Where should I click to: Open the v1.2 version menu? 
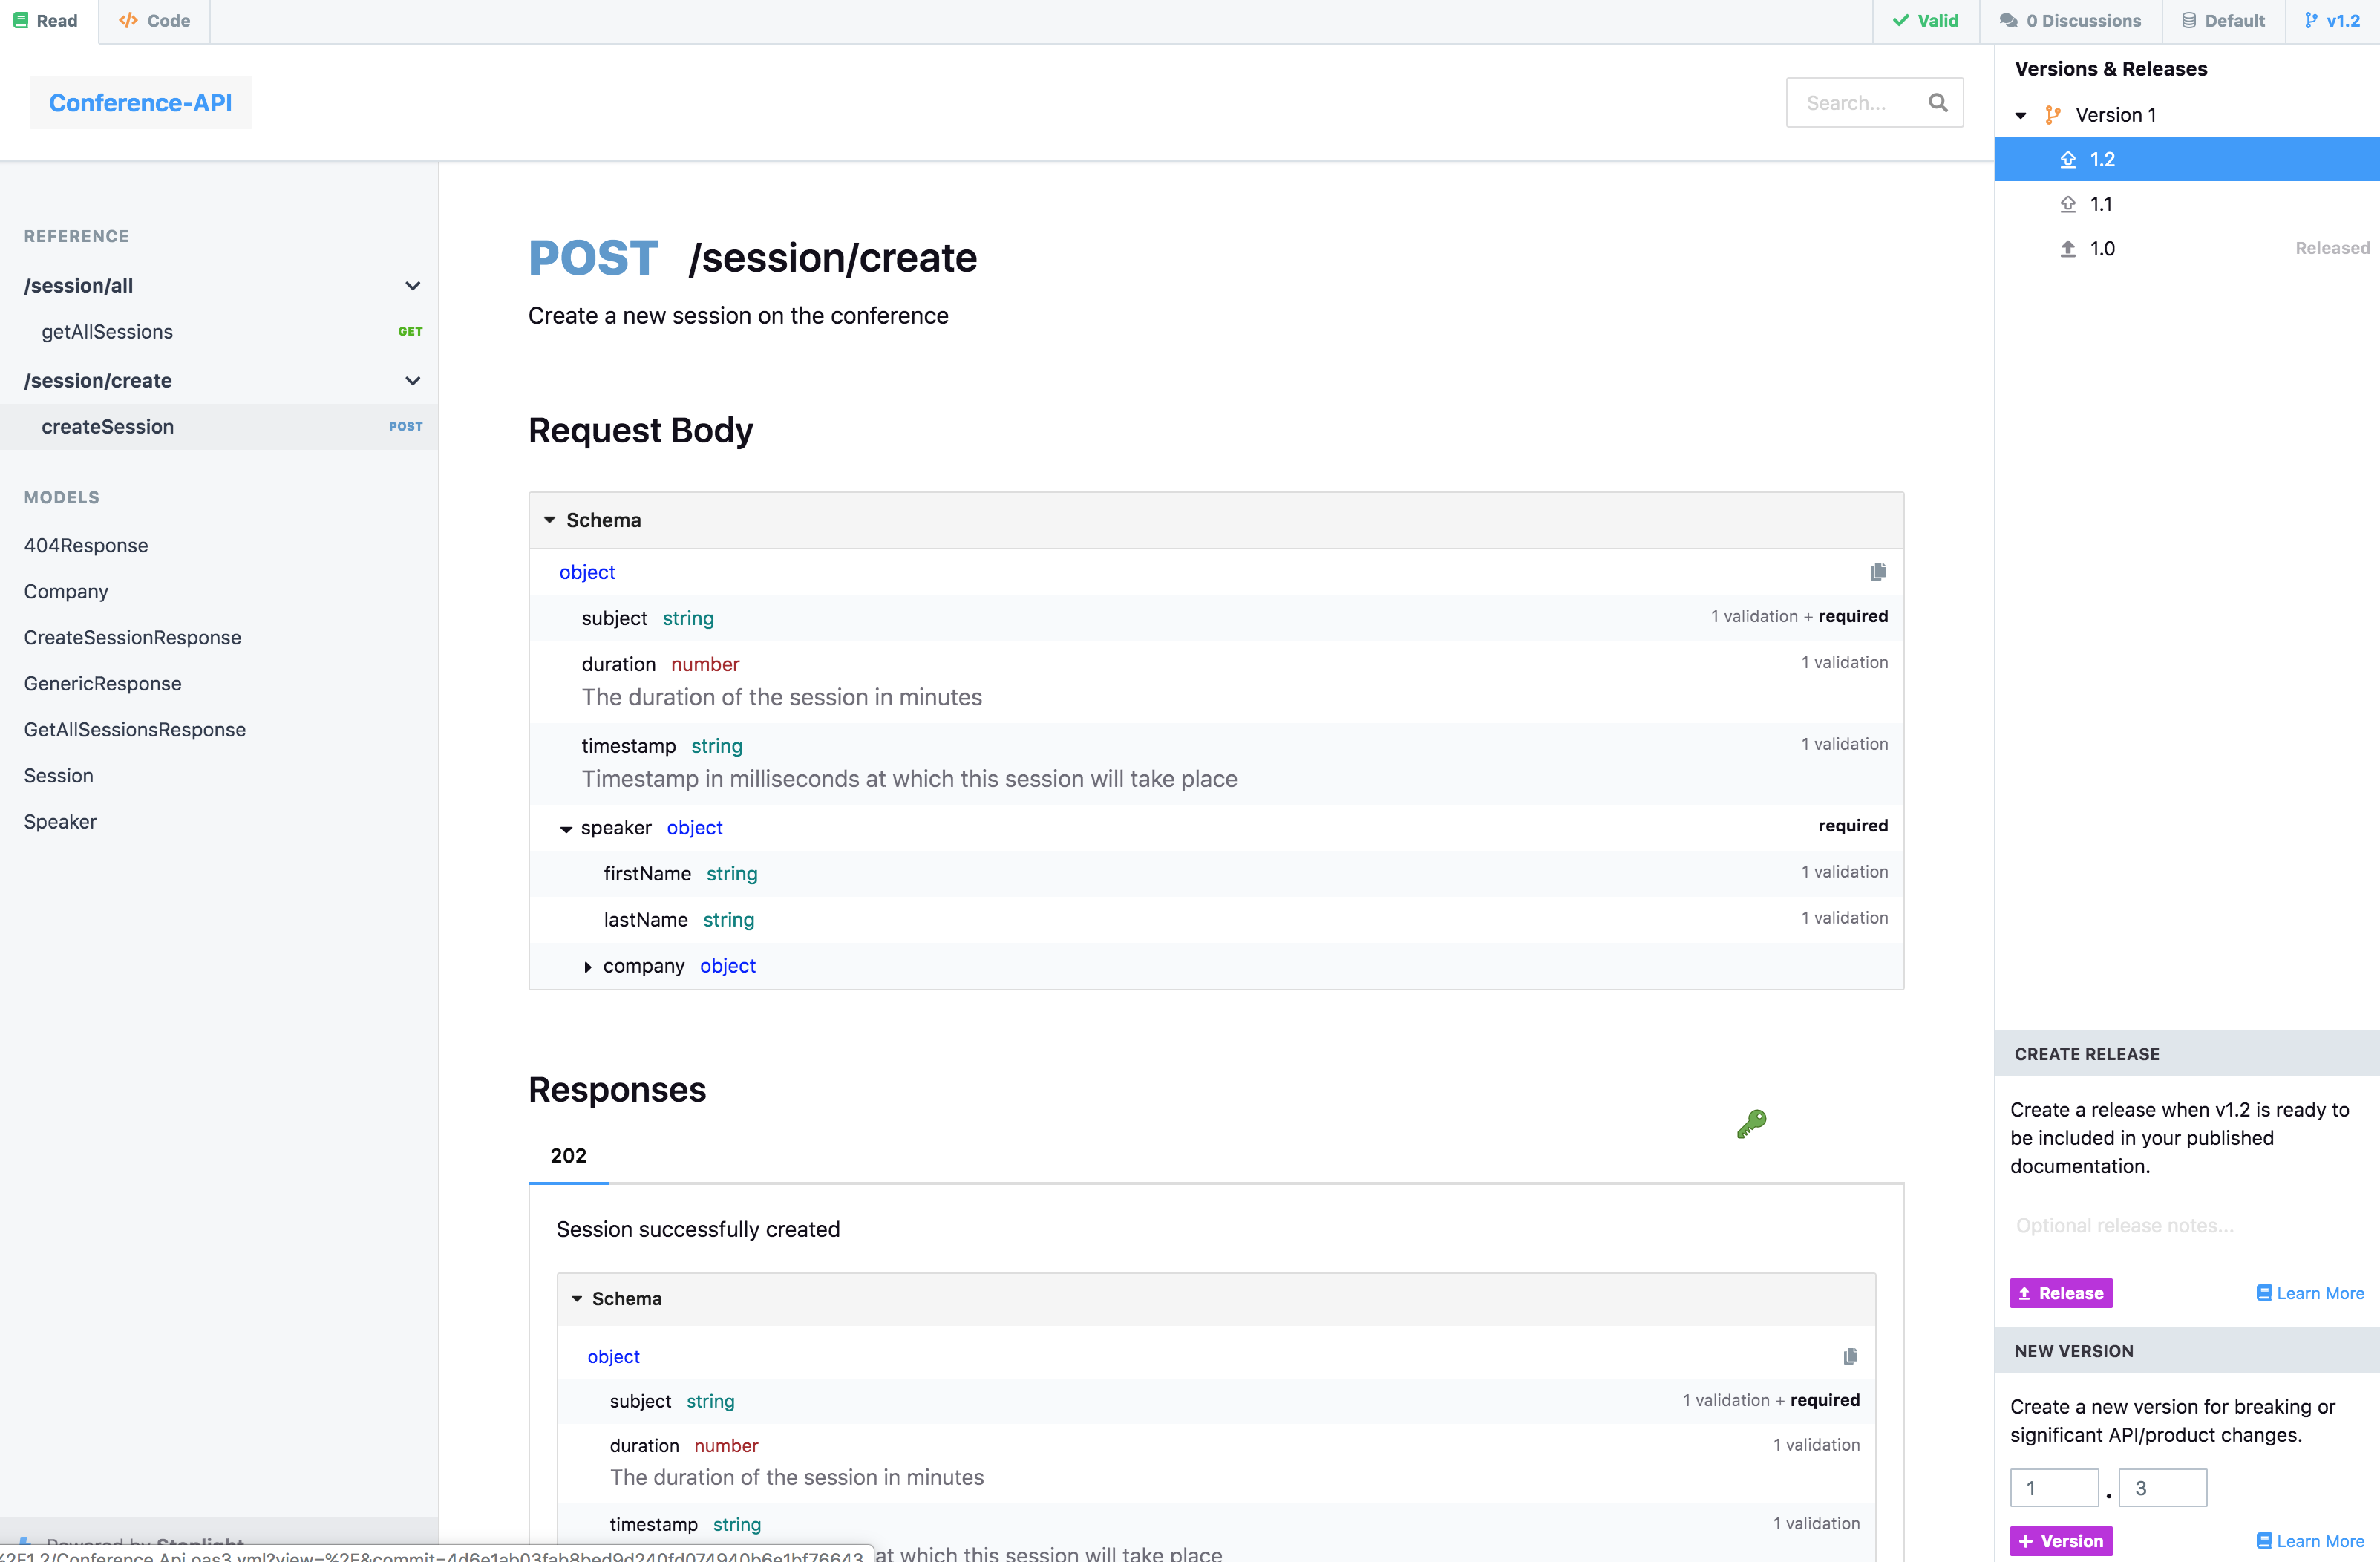click(x=2333, y=21)
